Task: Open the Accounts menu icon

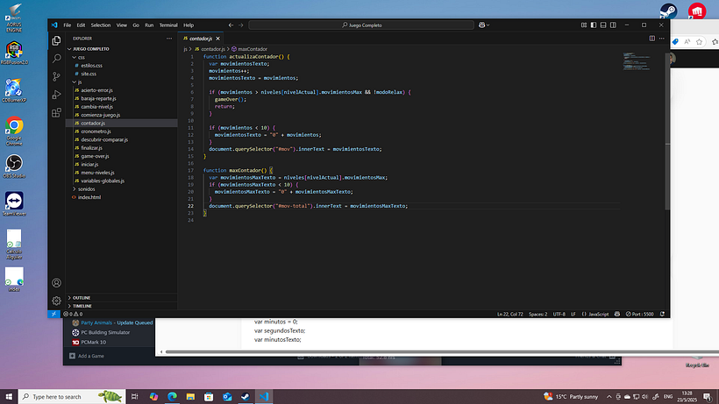Action: 56,282
